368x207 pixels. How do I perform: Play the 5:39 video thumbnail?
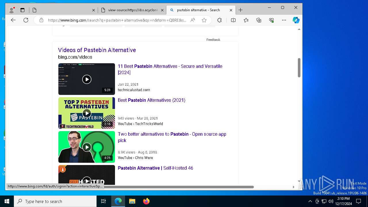[87, 79]
